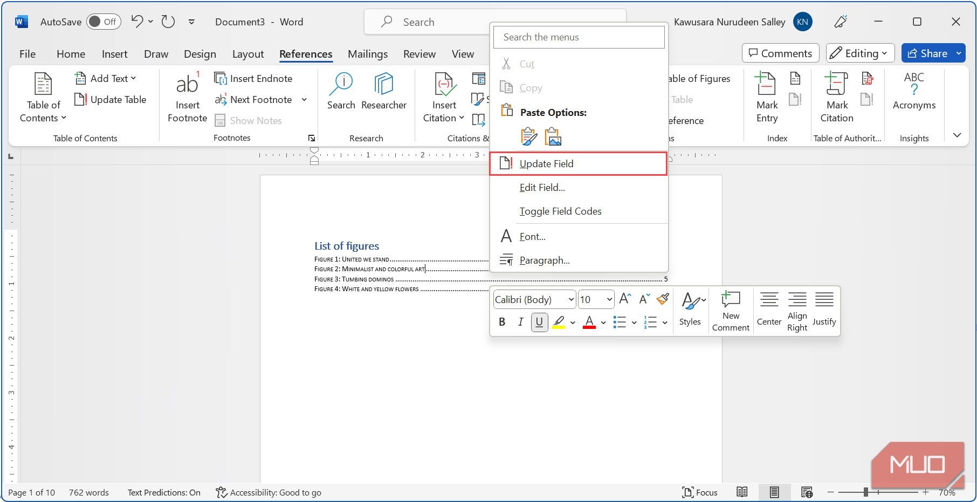The image size is (977, 502).
Task: Align Right using the mini toolbar
Action: [x=797, y=311]
